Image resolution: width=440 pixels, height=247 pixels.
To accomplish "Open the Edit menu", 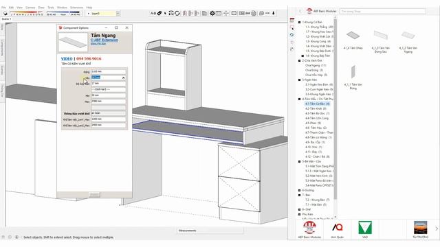I will pyautogui.click(x=11, y=8).
